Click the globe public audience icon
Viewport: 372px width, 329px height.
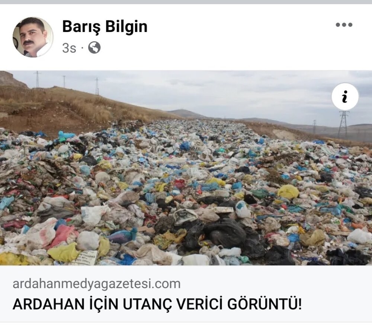pyautogui.click(x=94, y=48)
